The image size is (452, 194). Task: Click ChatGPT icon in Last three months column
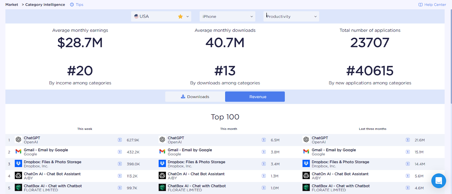306,140
